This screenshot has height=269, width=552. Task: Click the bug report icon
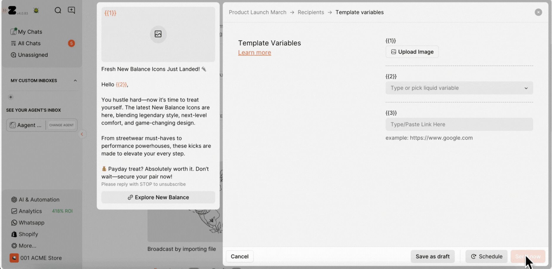tap(36, 11)
